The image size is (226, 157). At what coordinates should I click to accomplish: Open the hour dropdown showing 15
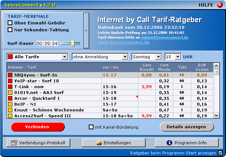178,57
